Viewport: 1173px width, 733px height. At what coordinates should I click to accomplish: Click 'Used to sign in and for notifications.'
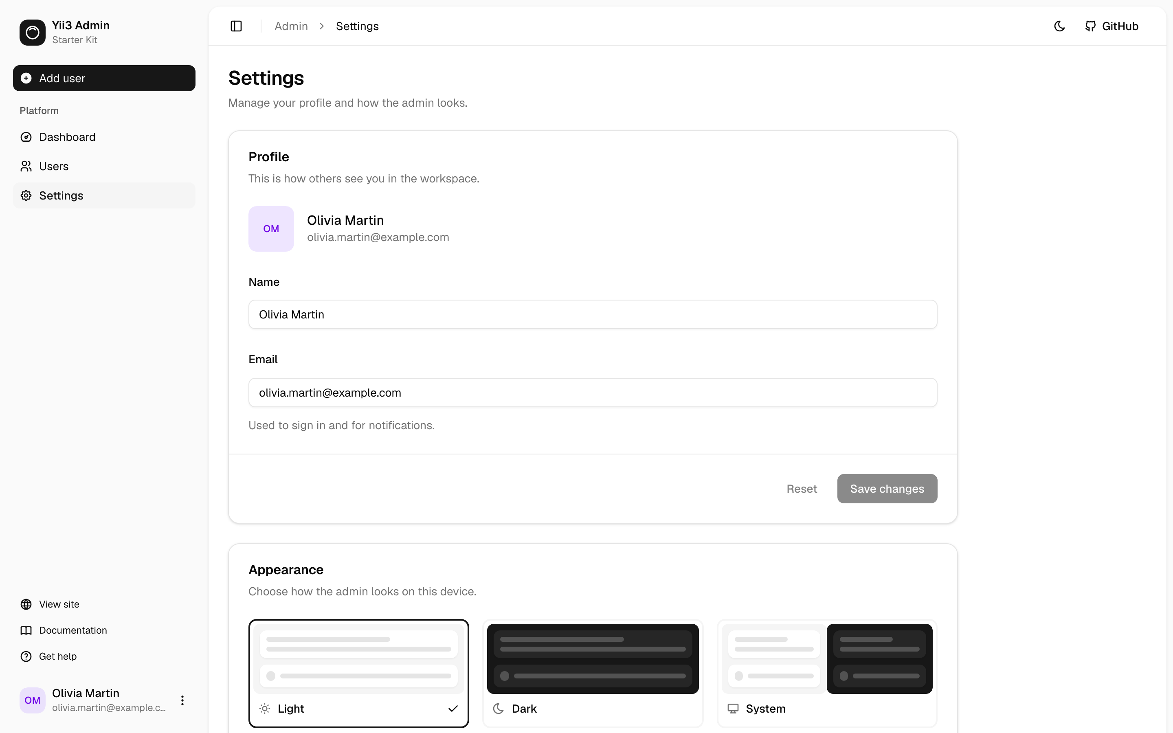pyautogui.click(x=342, y=425)
